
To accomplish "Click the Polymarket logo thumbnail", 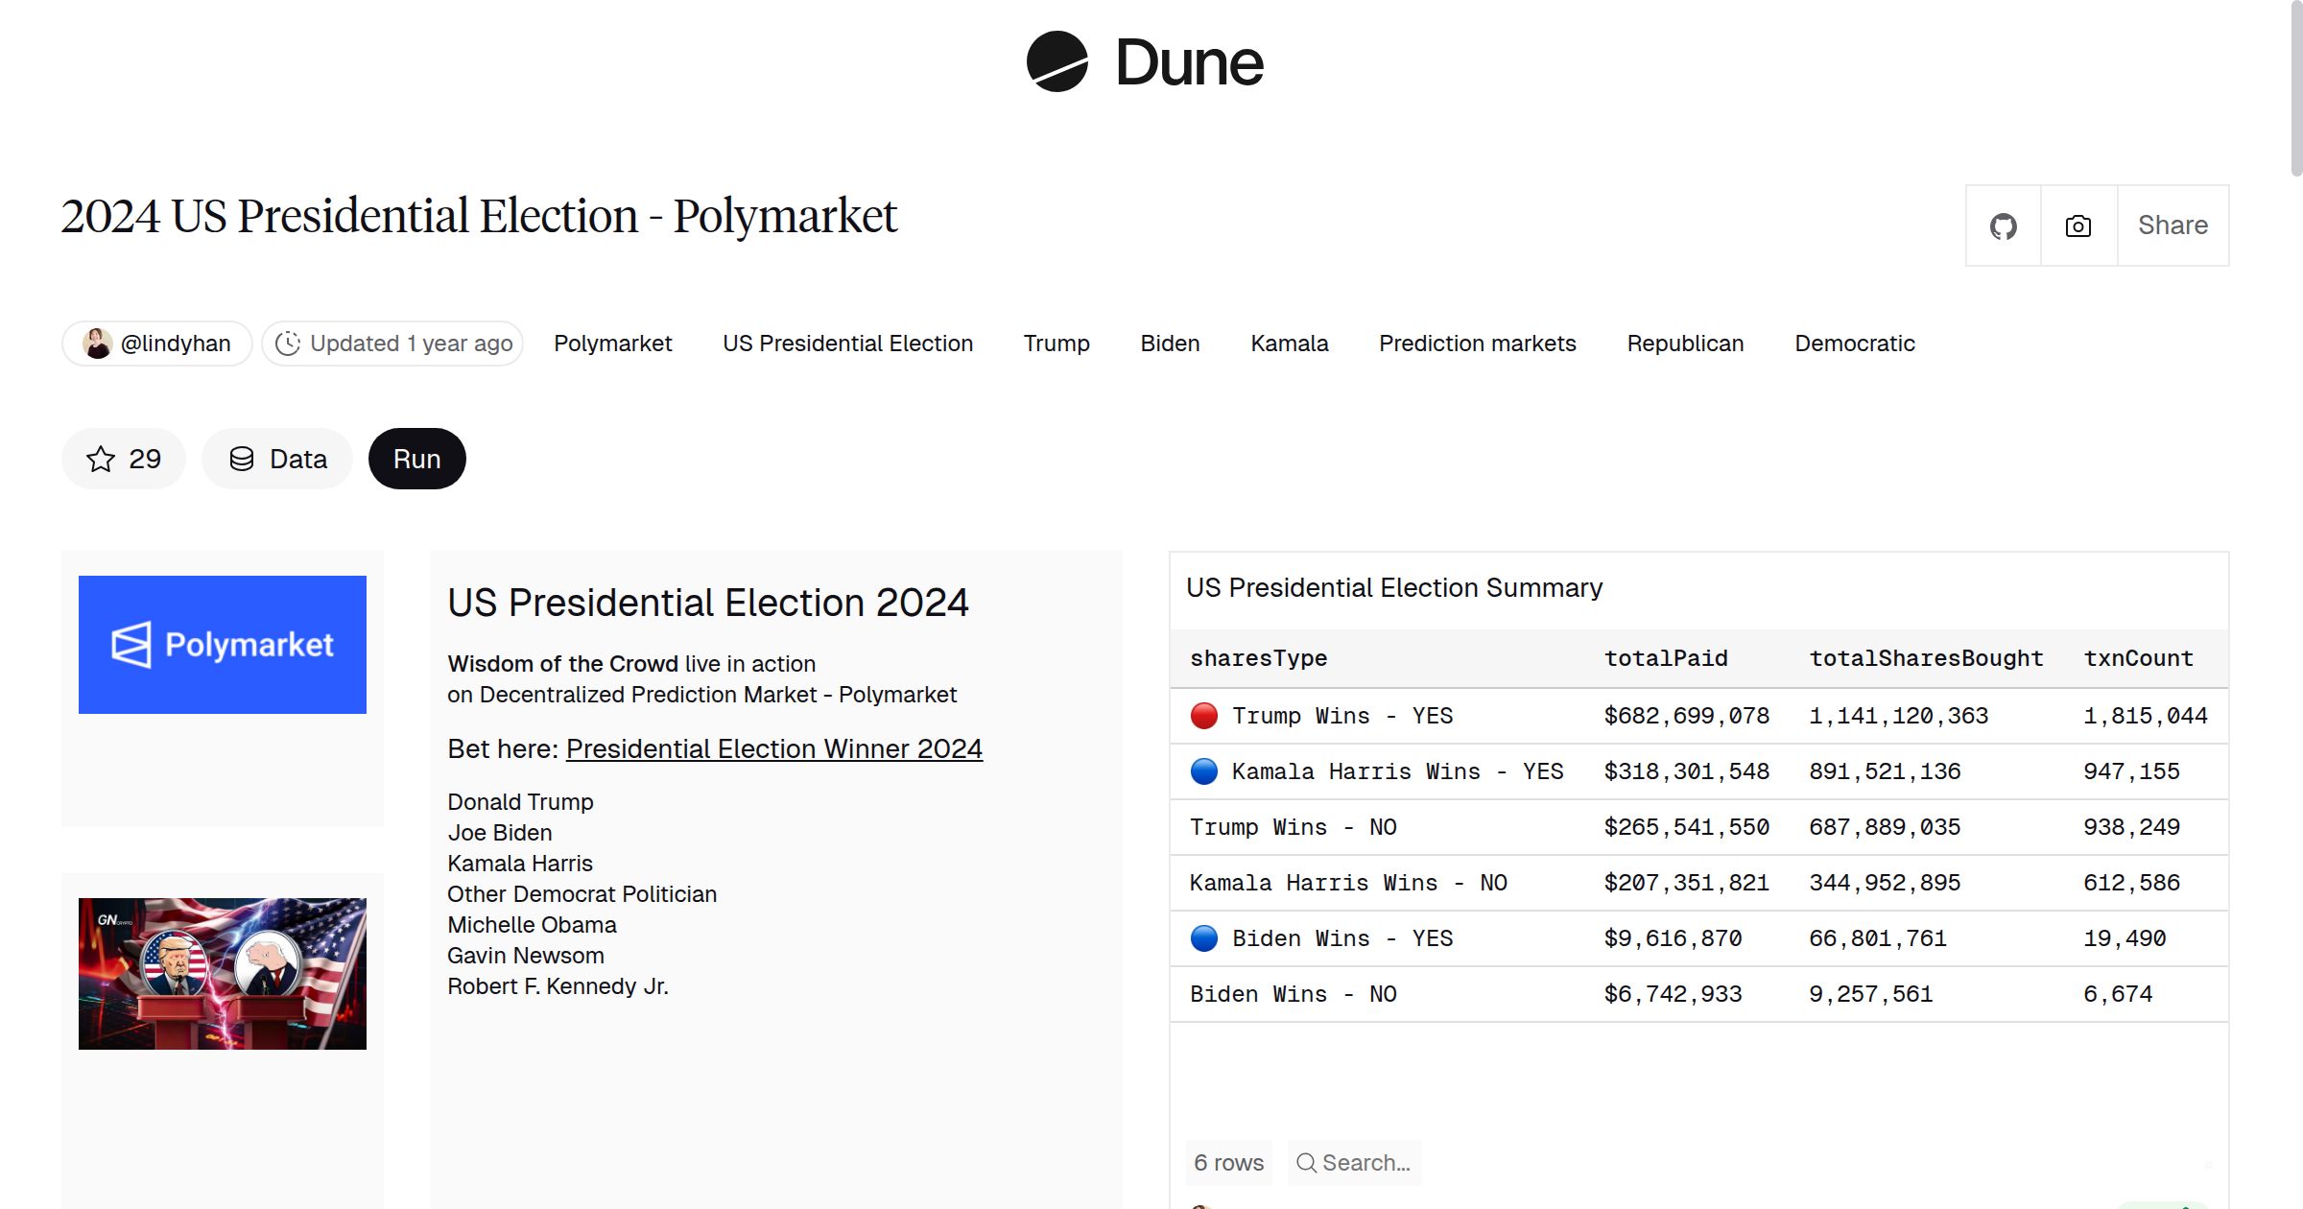I will [222, 644].
